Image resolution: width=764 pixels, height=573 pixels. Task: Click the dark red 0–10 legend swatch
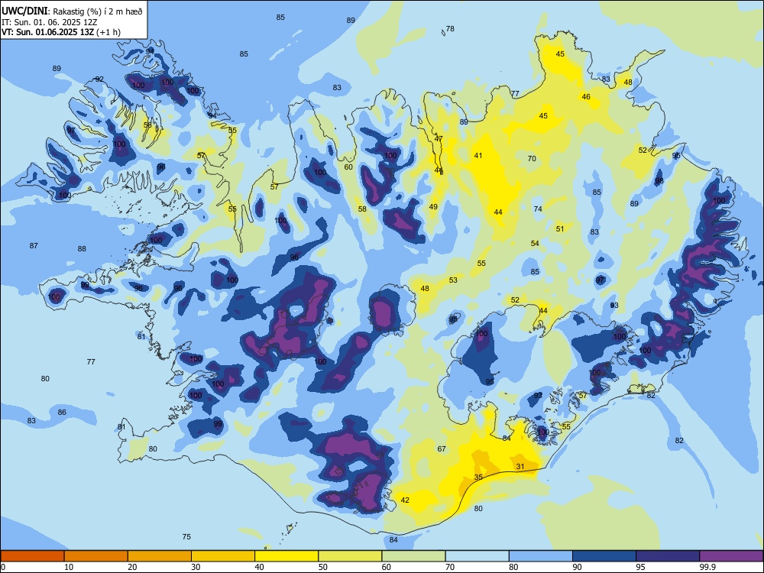(32, 556)
